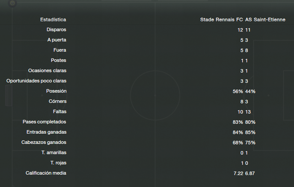Select the Oportunidades poco claras label

point(36,81)
